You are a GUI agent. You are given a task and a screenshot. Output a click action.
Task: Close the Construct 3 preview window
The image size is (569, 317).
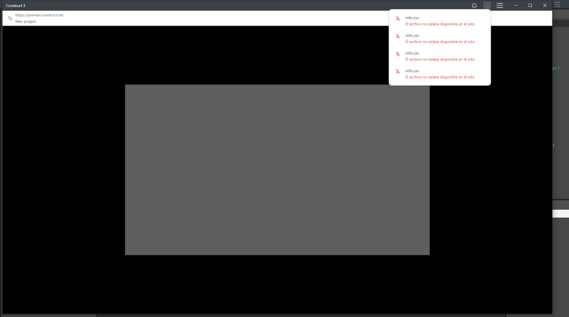click(x=545, y=6)
